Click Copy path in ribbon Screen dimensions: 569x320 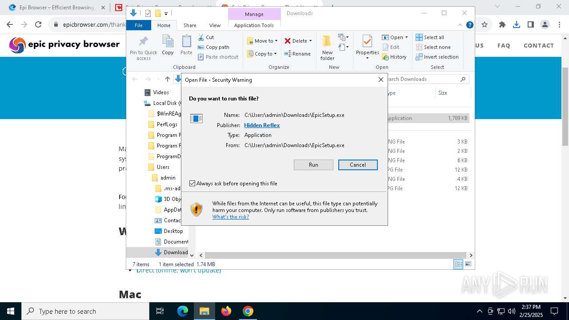pos(213,47)
